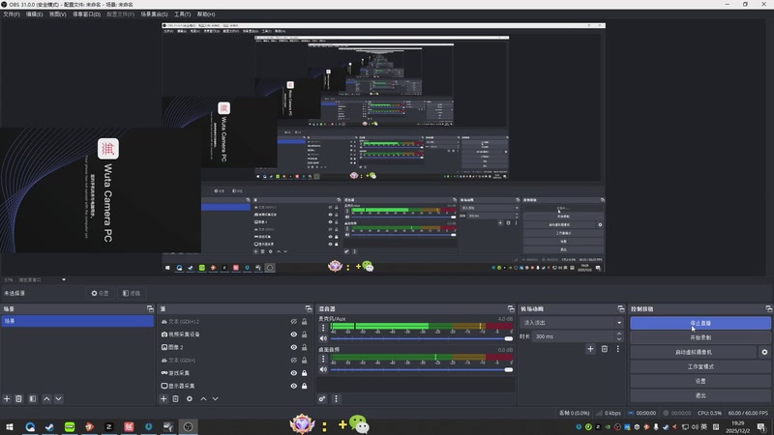
Task: Click the 设置 properties button on the source toolbar
Action: pyautogui.click(x=100, y=293)
